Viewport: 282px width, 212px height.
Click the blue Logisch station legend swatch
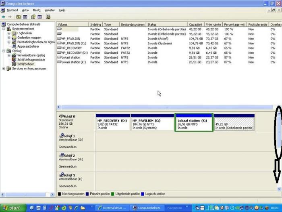pyautogui.click(x=143, y=194)
